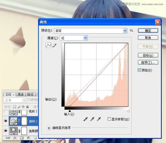Click the 确定 OK button
Image resolution: width=166 pixels, height=143 pixels.
click(x=148, y=31)
